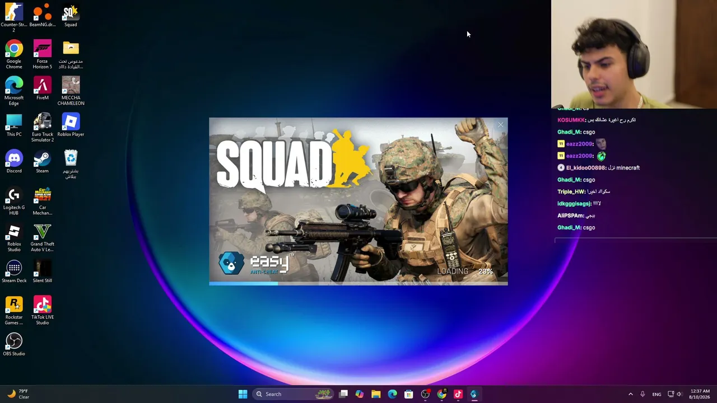The image size is (717, 403).
Task: Click the chat username Triple_HW
Action: (571, 191)
